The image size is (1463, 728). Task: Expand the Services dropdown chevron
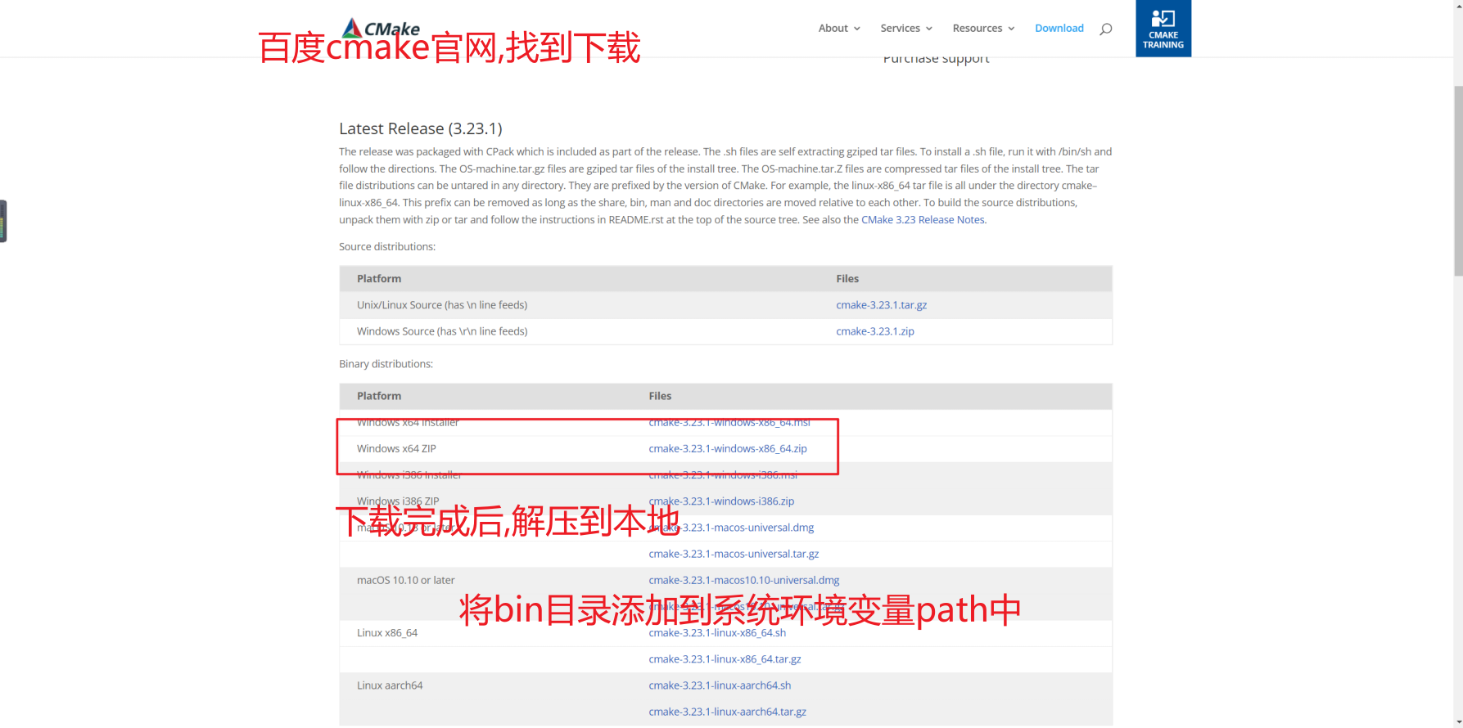point(929,29)
